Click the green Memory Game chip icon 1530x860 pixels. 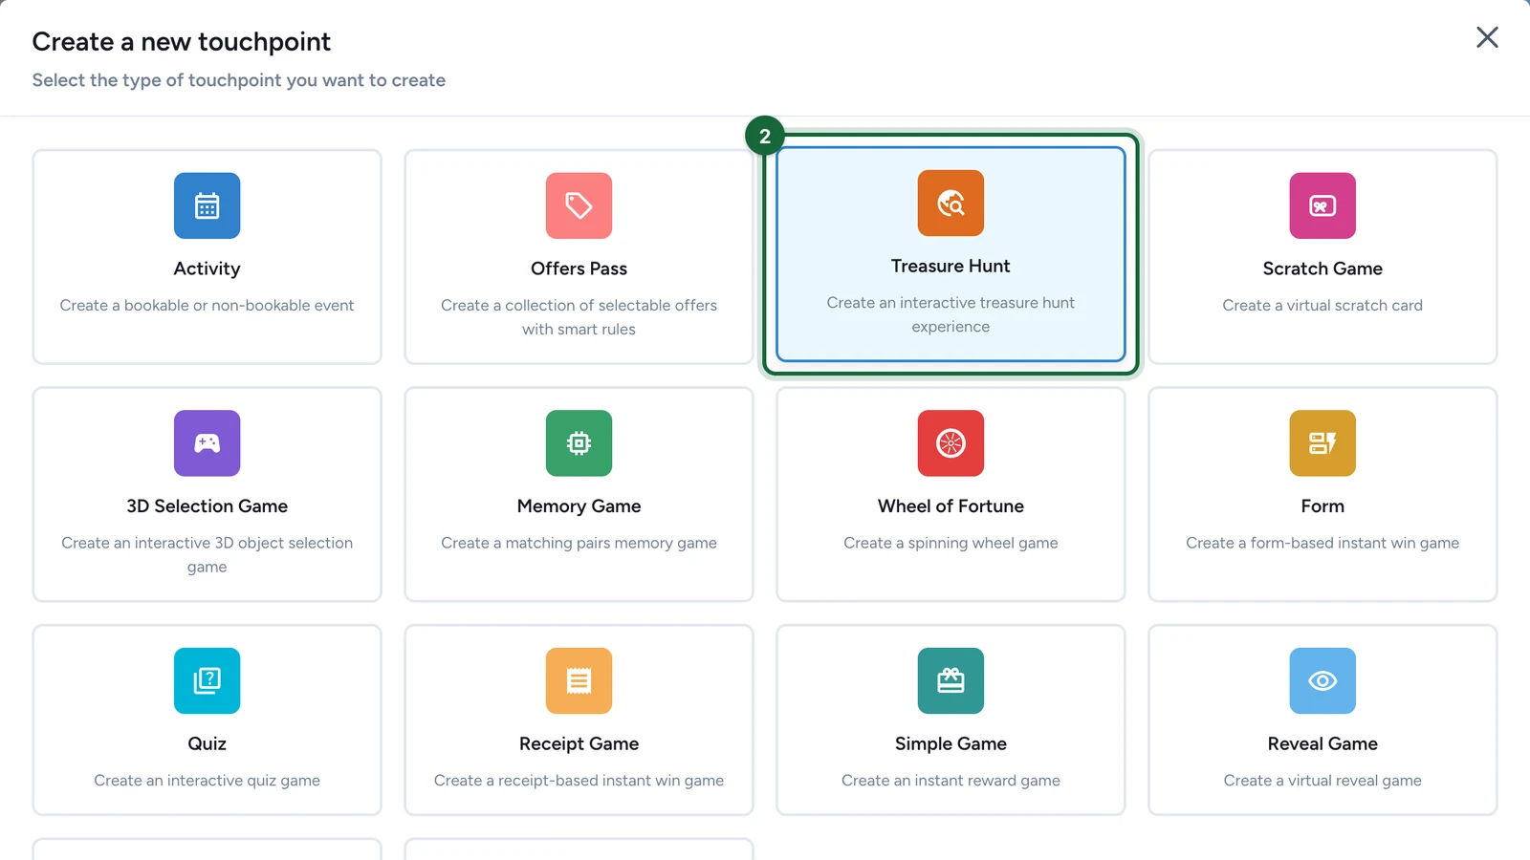click(x=579, y=443)
